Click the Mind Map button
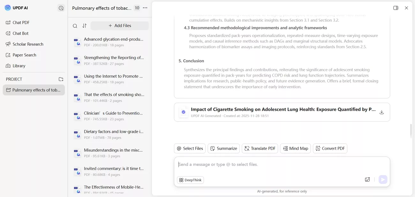415x197 pixels. pyautogui.click(x=296, y=148)
